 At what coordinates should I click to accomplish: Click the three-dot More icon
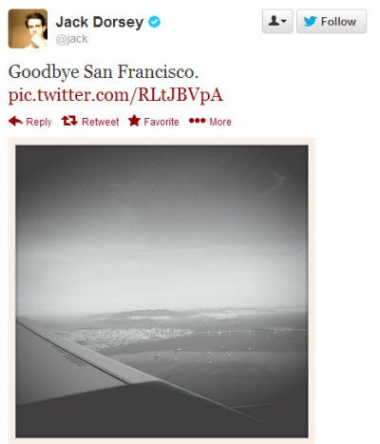(x=197, y=121)
